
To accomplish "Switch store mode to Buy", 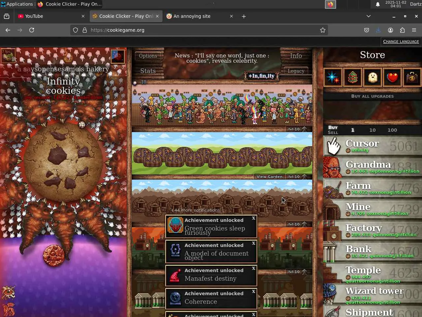I will (x=333, y=127).
